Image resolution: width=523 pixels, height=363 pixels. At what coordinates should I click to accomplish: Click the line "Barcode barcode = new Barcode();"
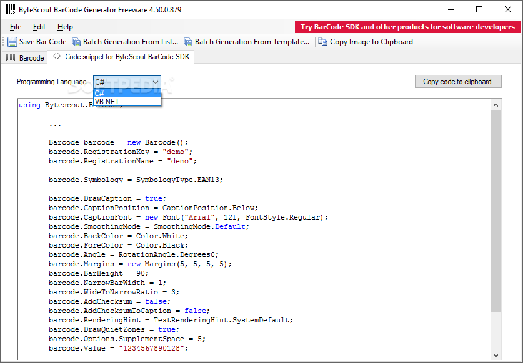118,143
